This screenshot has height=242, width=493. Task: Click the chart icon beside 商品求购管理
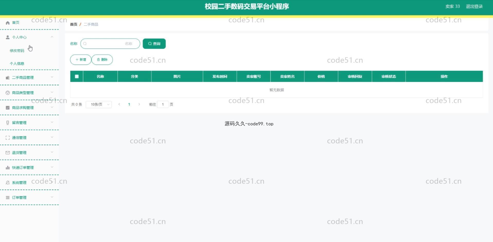coord(8,108)
